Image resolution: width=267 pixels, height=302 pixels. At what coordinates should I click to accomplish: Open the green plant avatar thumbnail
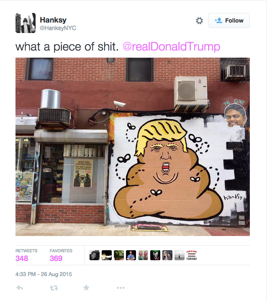tap(119, 255)
